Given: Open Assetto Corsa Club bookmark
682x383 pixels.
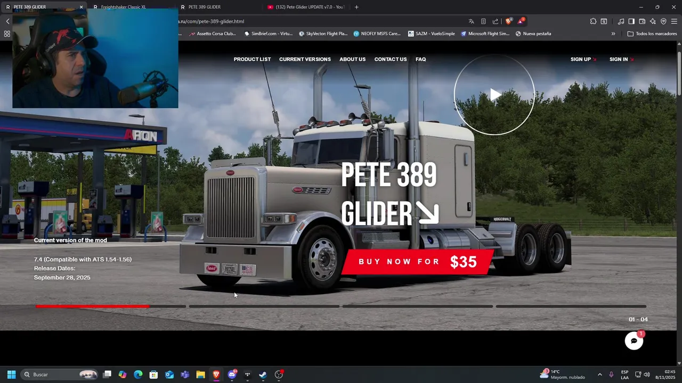Looking at the screenshot, I should [x=212, y=34].
